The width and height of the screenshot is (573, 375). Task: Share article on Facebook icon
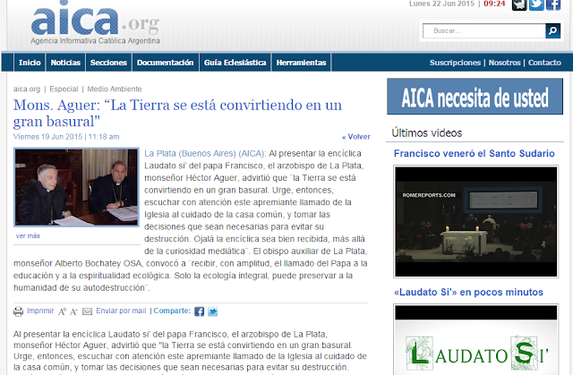[199, 311]
